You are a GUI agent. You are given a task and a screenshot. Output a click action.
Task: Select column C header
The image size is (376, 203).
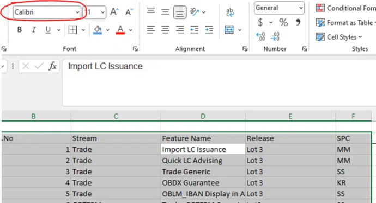coord(116,116)
